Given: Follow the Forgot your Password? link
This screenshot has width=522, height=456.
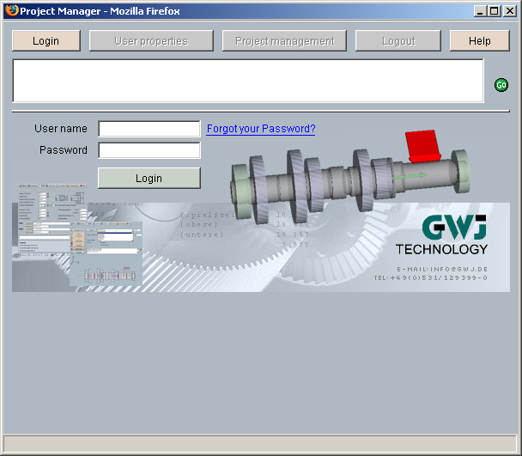Looking at the screenshot, I should (x=261, y=129).
